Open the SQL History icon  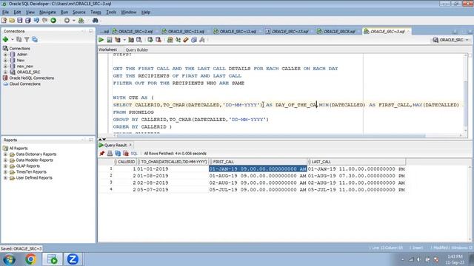[194, 40]
